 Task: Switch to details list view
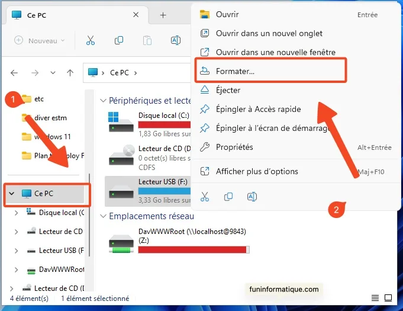coord(375,298)
